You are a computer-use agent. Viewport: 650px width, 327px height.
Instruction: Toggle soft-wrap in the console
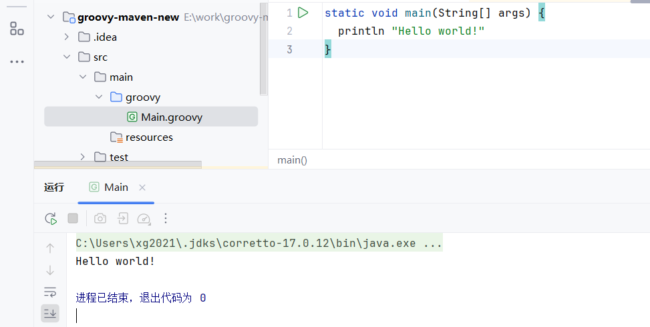(x=50, y=292)
